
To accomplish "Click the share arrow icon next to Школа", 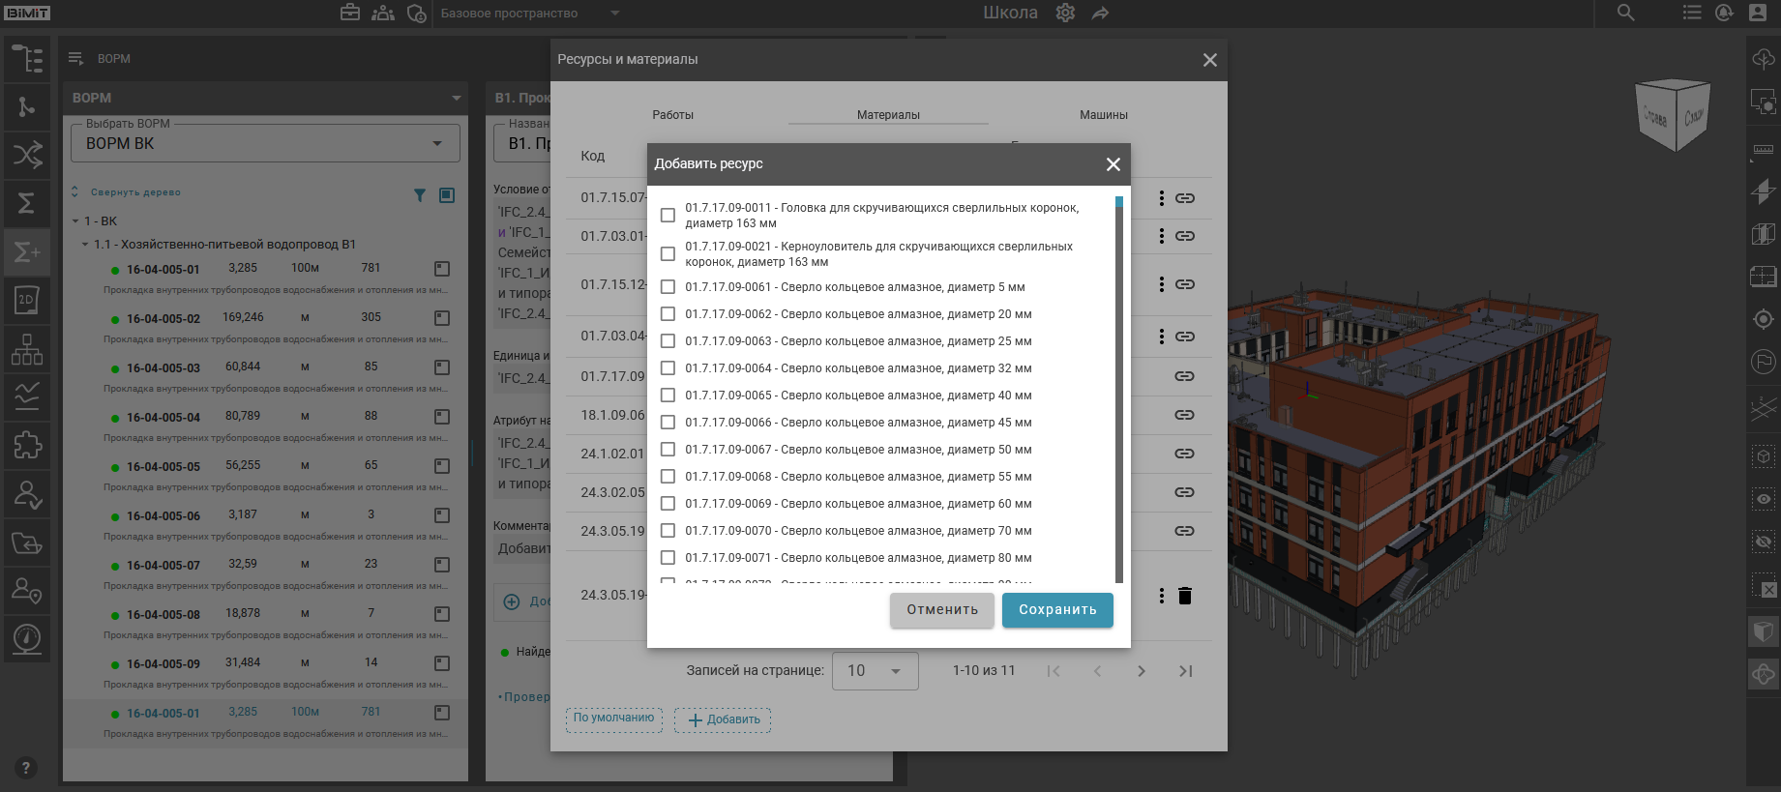I will tap(1100, 14).
